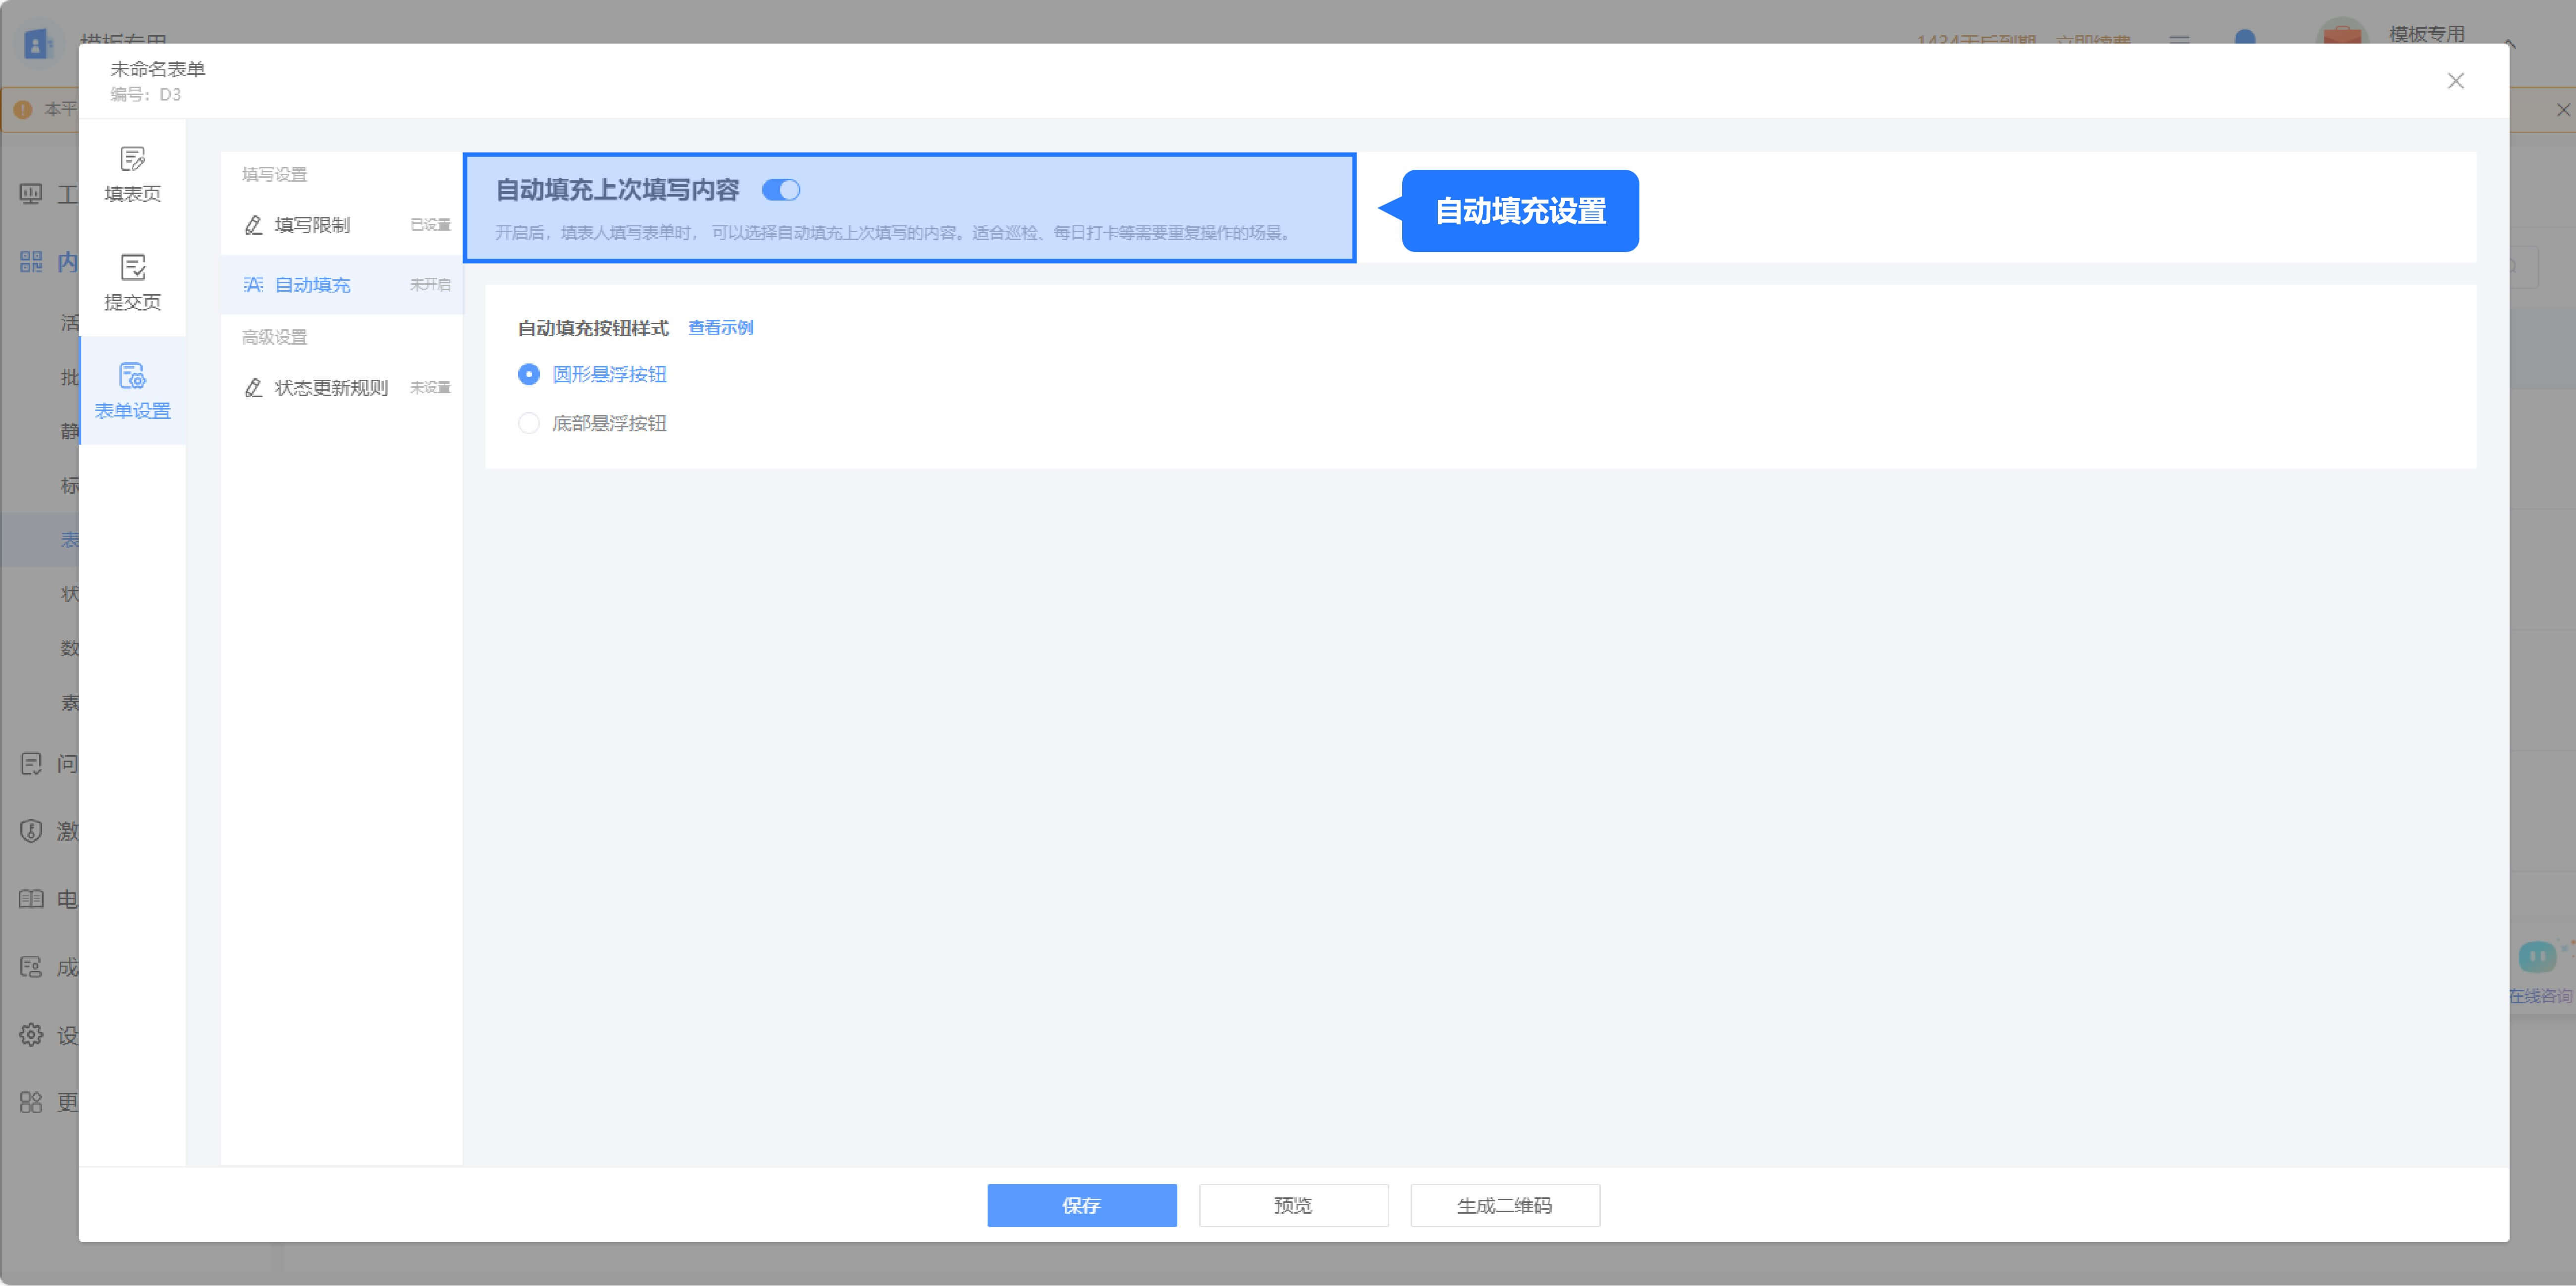
Task: Click the 在线咨询 chat robot icon
Action: (2536, 958)
